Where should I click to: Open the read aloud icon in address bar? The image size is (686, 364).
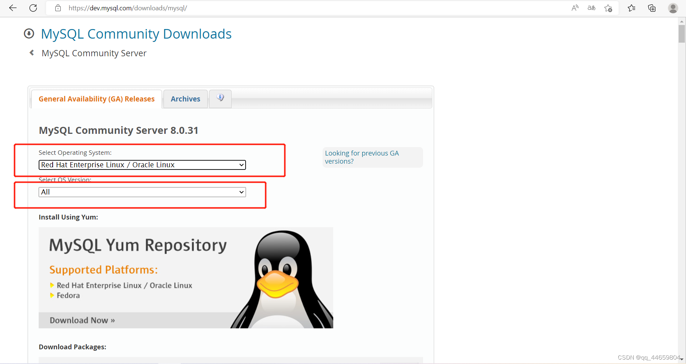pyautogui.click(x=575, y=8)
